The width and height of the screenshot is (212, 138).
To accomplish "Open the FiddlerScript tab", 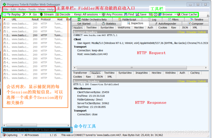I will [127, 20].
